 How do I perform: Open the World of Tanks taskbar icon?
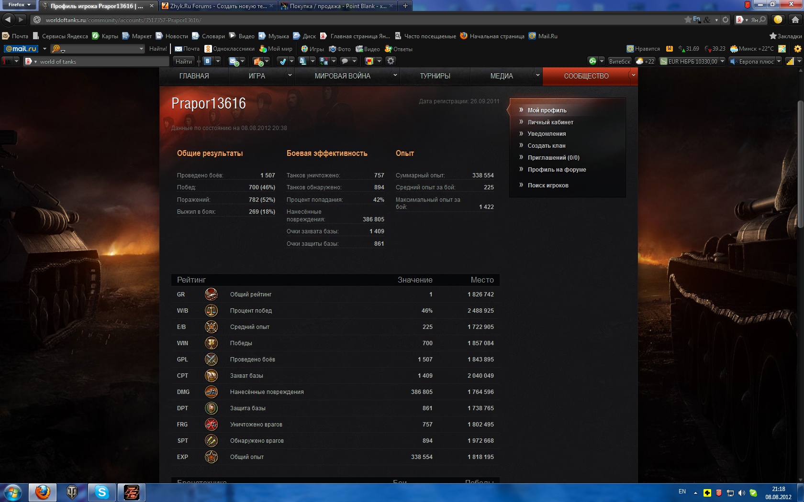coord(72,492)
